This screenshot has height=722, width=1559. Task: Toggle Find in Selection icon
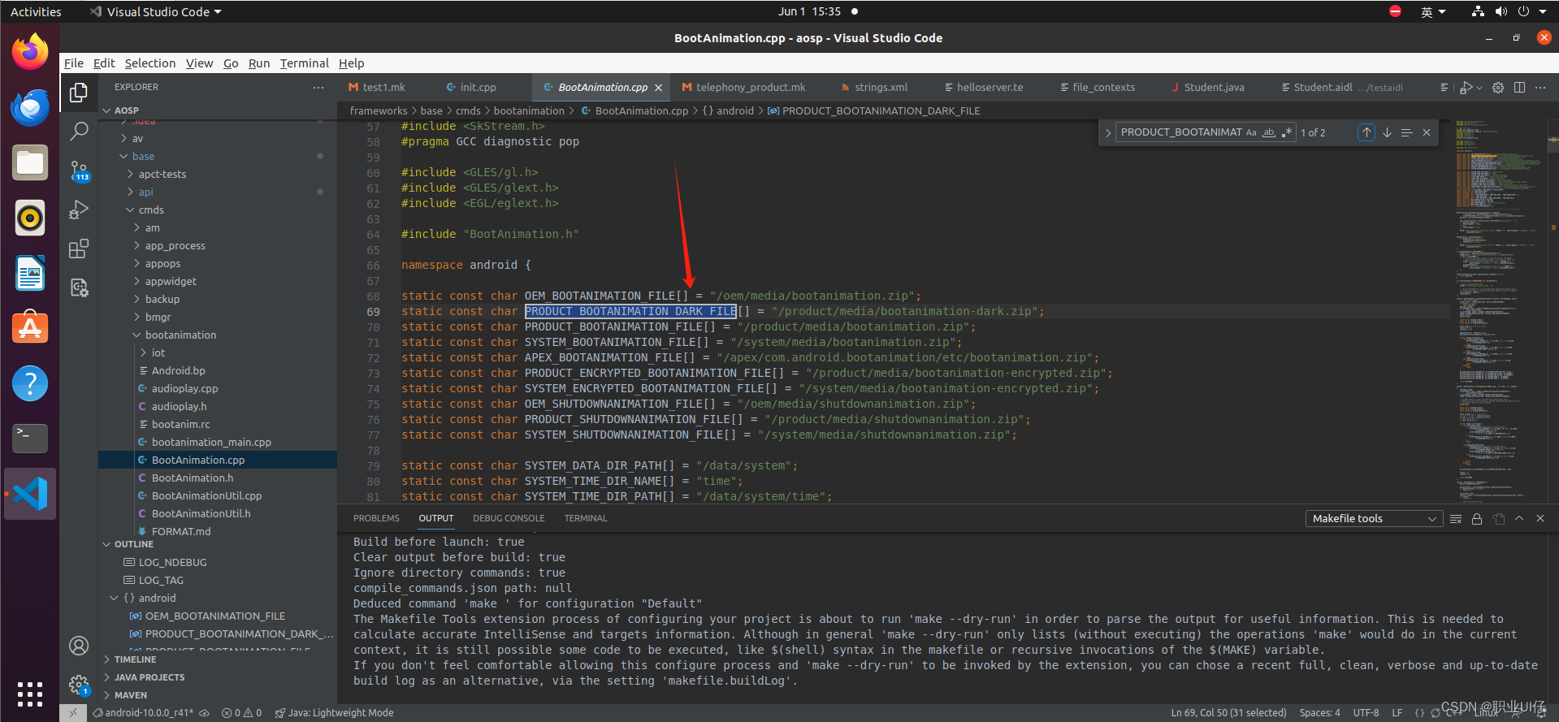tap(1406, 132)
